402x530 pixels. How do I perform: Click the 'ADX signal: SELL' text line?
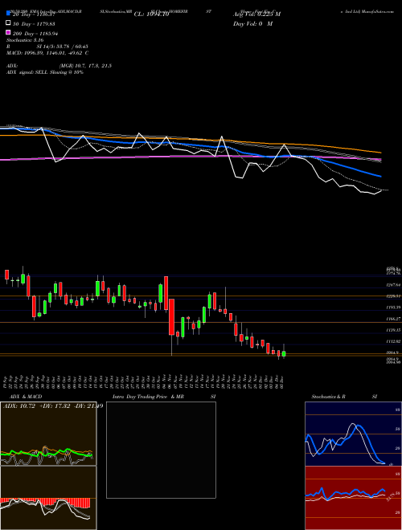45,72
